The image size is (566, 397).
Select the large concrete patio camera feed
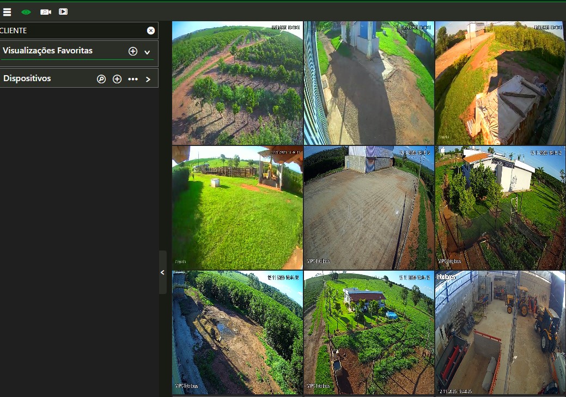click(368, 207)
